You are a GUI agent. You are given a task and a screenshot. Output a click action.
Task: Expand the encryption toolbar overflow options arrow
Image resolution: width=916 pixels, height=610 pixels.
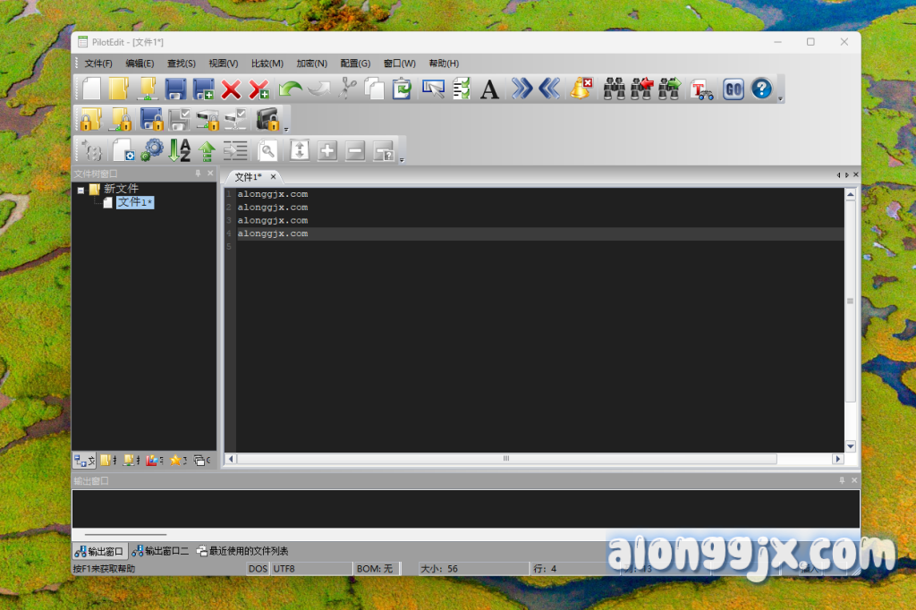pyautogui.click(x=286, y=130)
